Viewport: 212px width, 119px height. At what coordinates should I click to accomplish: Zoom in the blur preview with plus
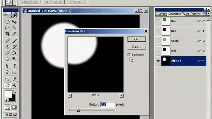point(122,96)
